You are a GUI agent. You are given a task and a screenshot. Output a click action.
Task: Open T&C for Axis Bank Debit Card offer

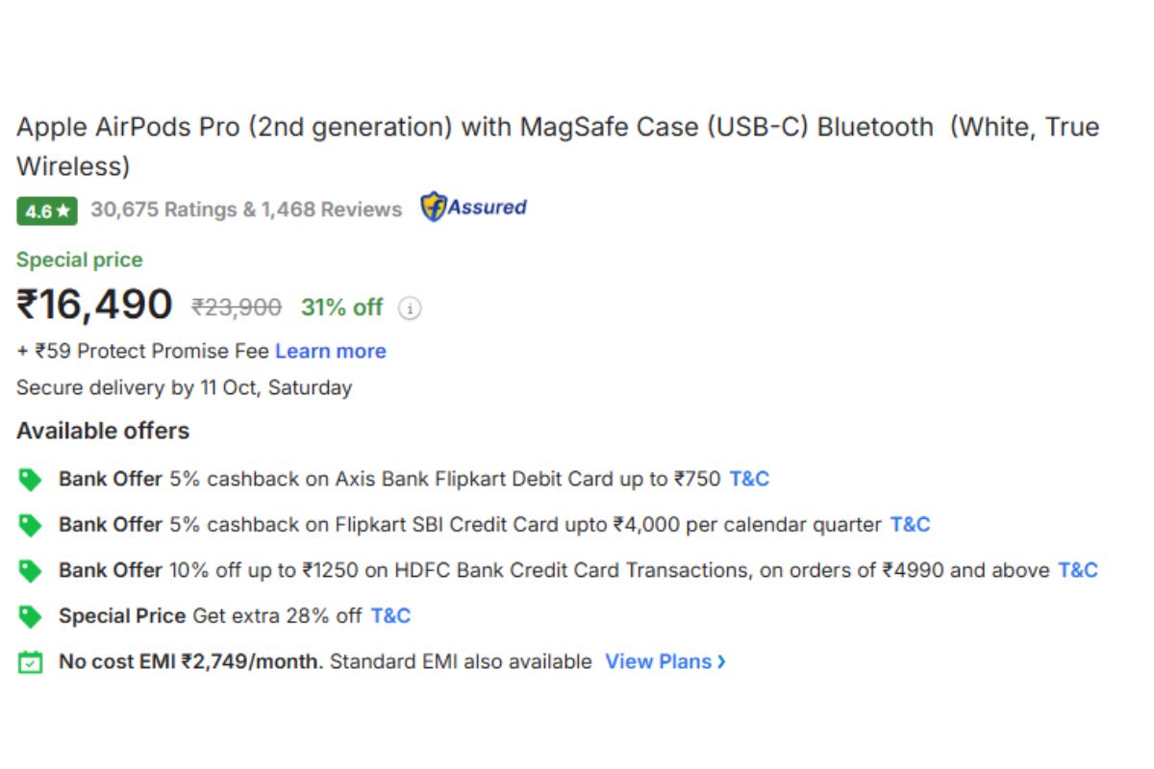point(749,479)
